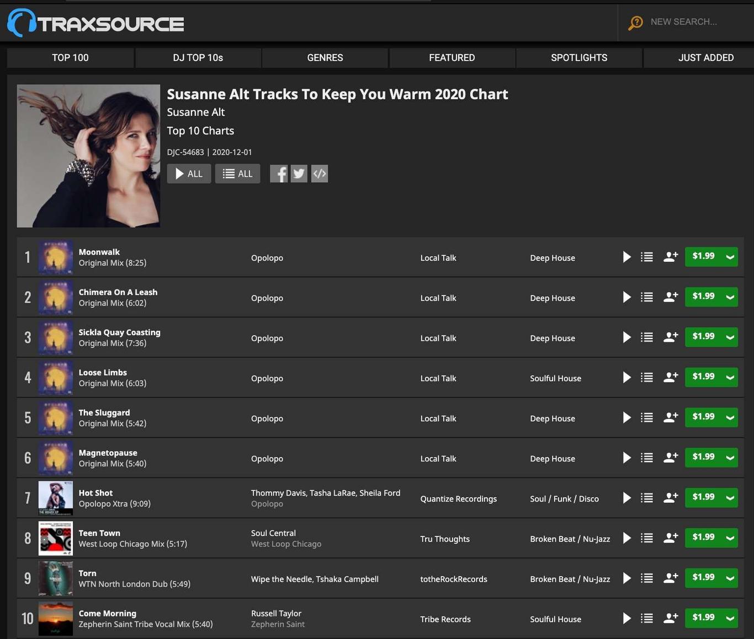Follow artist icon on Sickla Quay Coasting row
The height and width of the screenshot is (639, 754).
pos(671,337)
